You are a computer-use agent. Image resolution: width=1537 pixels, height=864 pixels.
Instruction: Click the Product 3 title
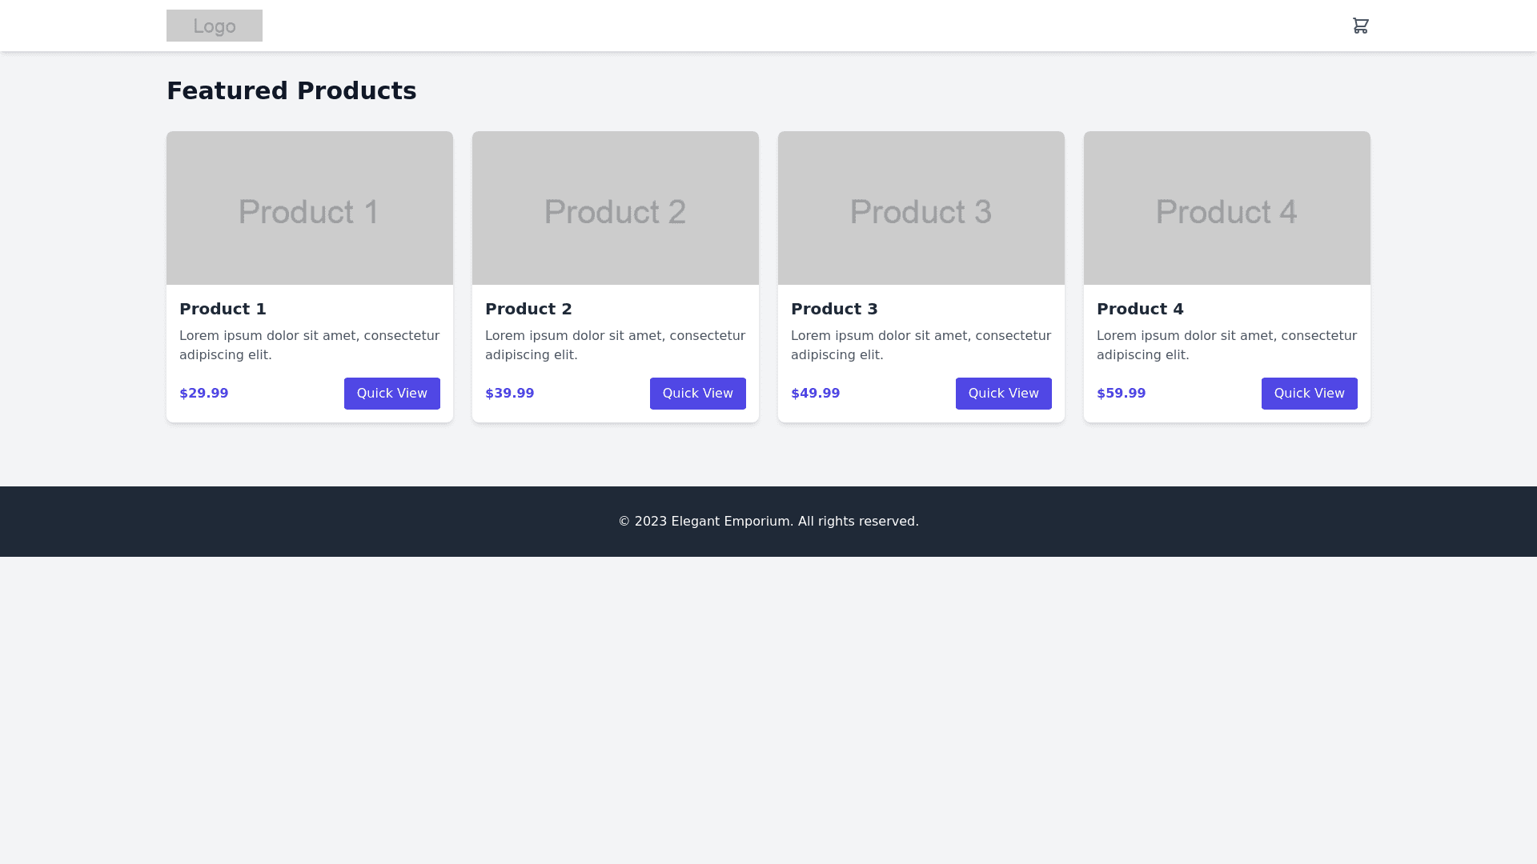click(x=834, y=309)
